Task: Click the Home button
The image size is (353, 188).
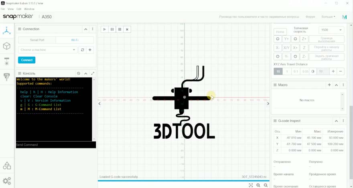Action: pyautogui.click(x=280, y=32)
